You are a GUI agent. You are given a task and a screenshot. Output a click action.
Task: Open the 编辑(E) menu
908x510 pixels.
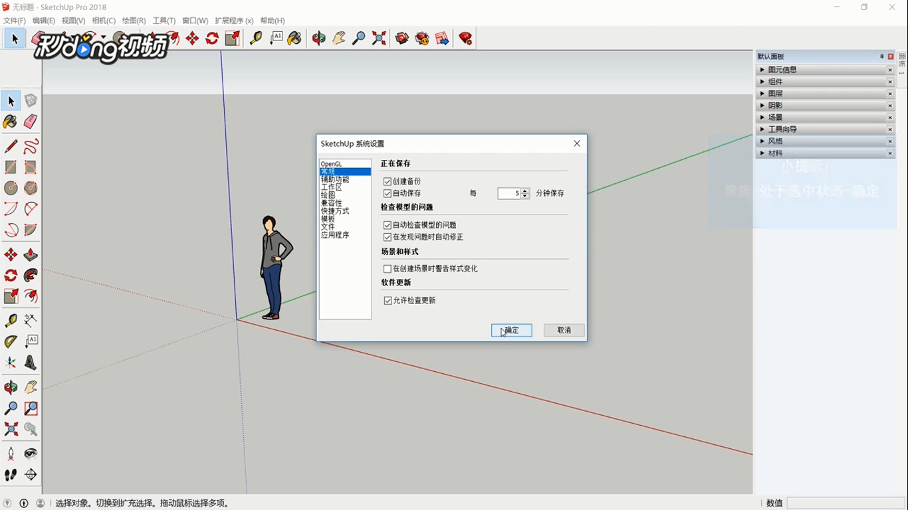pyautogui.click(x=44, y=21)
